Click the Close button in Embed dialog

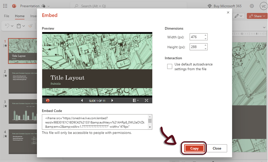[217, 148]
